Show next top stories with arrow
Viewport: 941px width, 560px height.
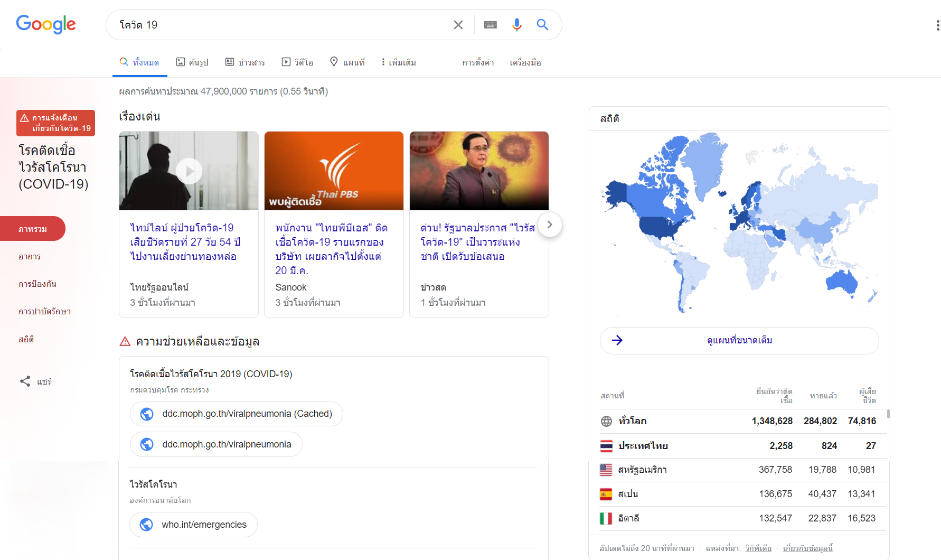[x=549, y=225]
